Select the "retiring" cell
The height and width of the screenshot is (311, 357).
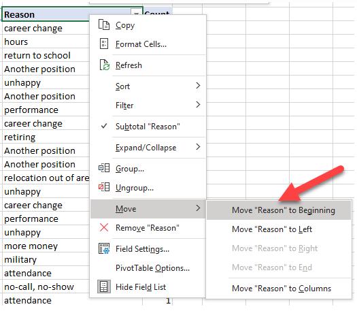click(x=46, y=137)
